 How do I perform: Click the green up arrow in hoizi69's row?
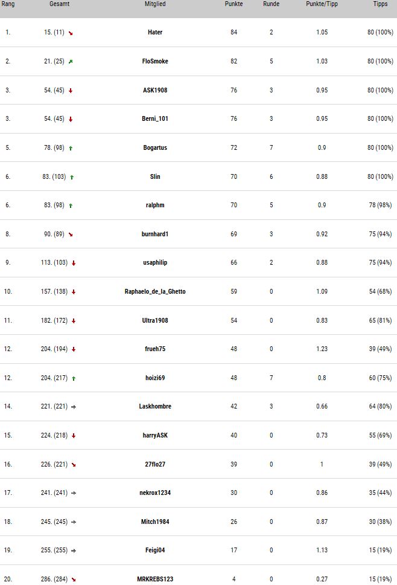[x=74, y=378]
